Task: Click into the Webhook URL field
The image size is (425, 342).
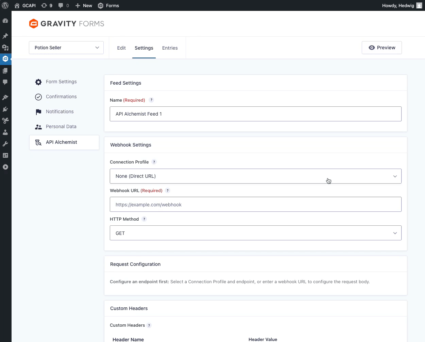Action: point(256,204)
